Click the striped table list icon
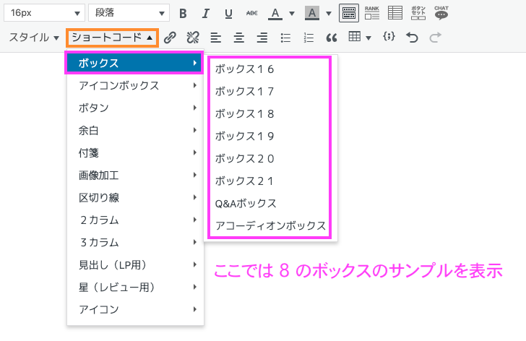Viewport: 526px width, 341px height. point(395,13)
